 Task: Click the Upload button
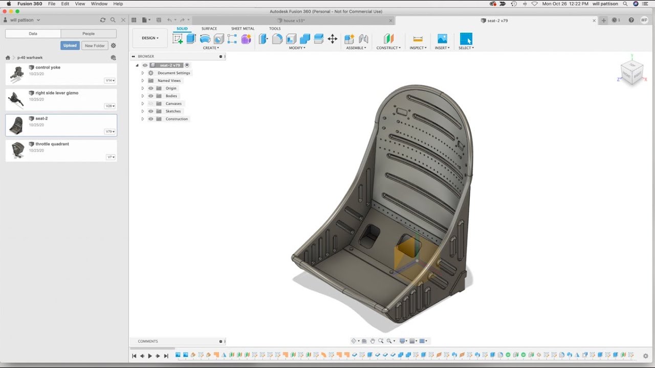(x=70, y=45)
